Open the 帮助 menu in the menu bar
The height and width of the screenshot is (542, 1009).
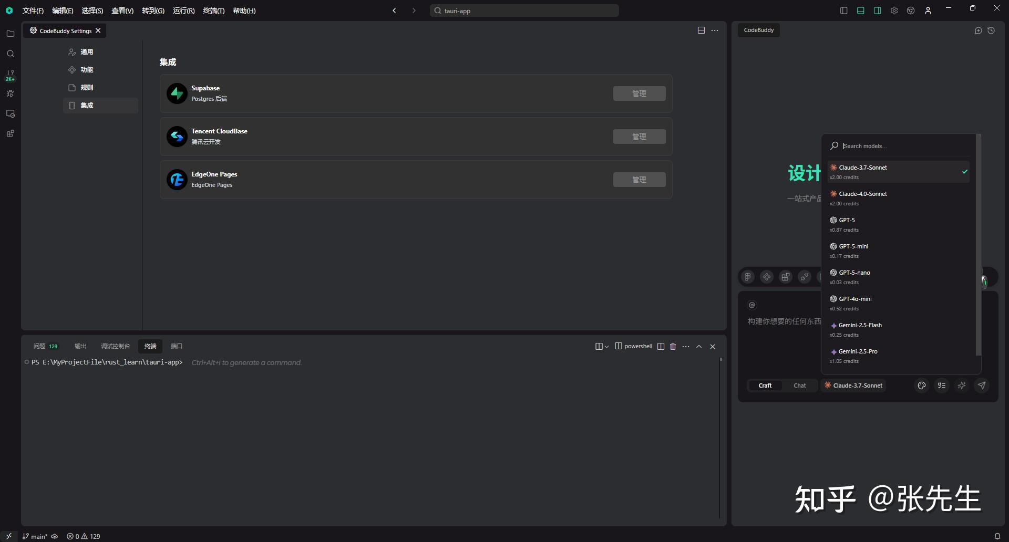pyautogui.click(x=243, y=11)
